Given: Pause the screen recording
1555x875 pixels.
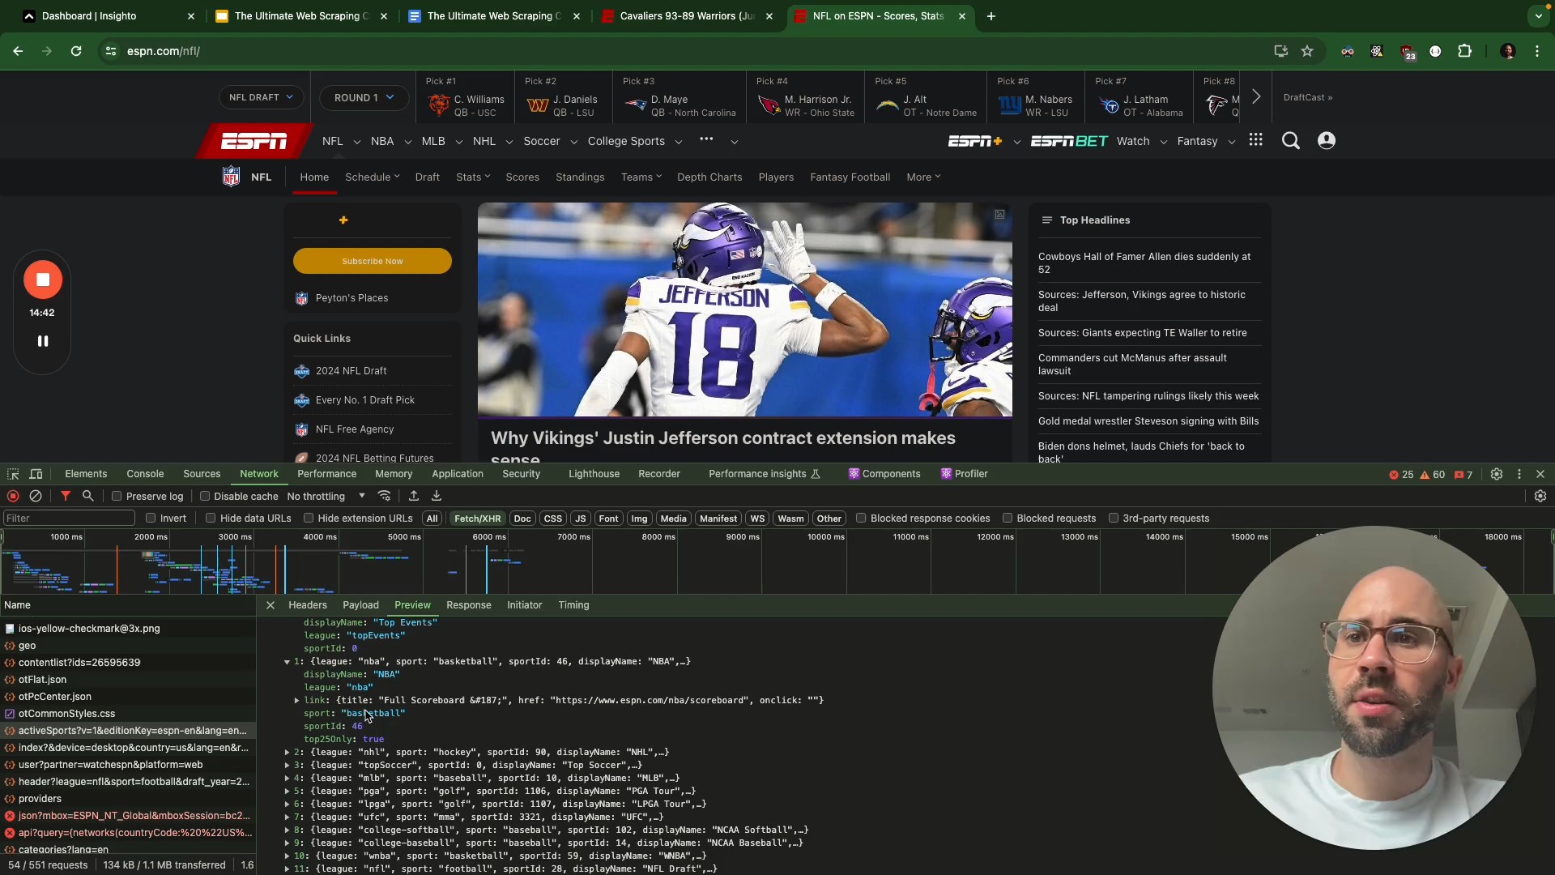Looking at the screenshot, I should [43, 341].
